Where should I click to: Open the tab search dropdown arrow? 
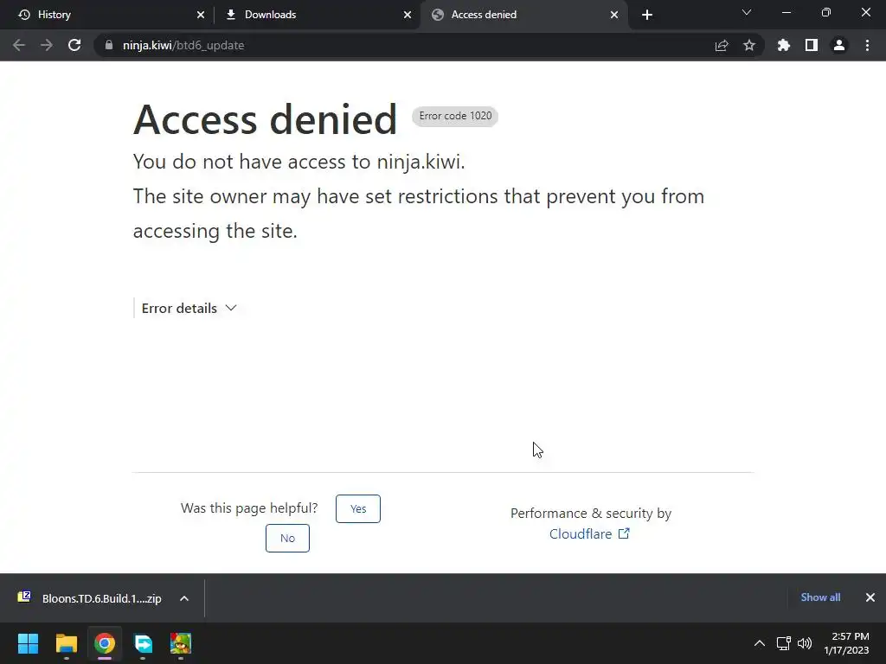coord(747,12)
